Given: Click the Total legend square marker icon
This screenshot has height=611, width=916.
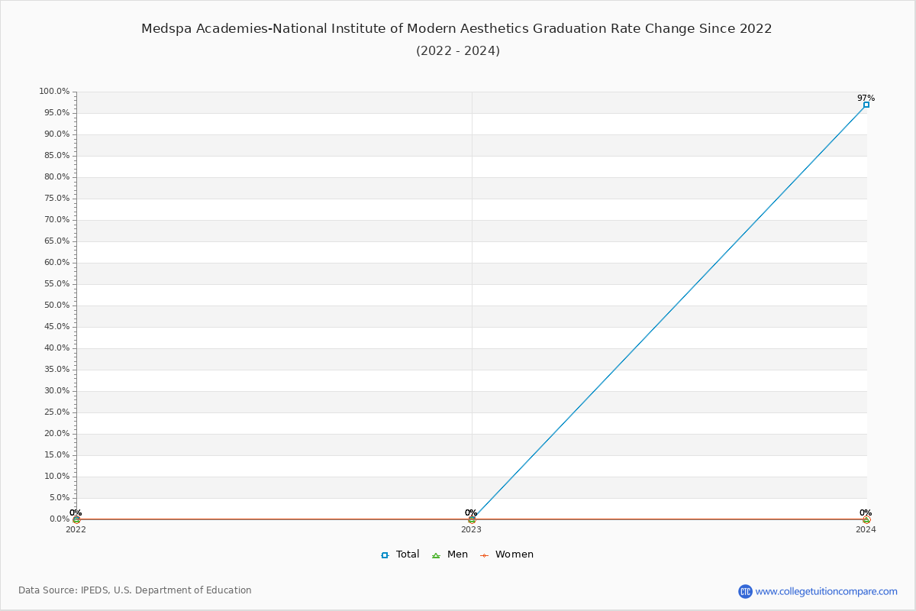Looking at the screenshot, I should 385,555.
